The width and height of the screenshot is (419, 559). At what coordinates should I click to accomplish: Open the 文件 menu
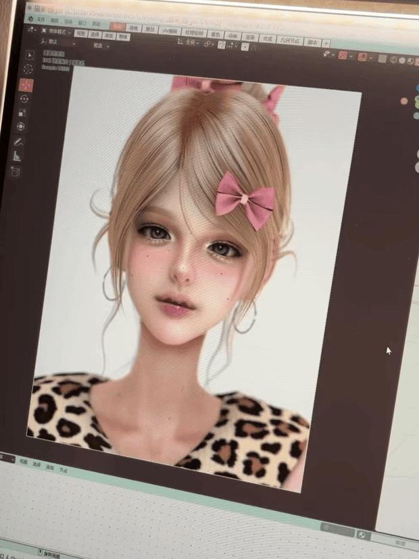click(x=41, y=20)
